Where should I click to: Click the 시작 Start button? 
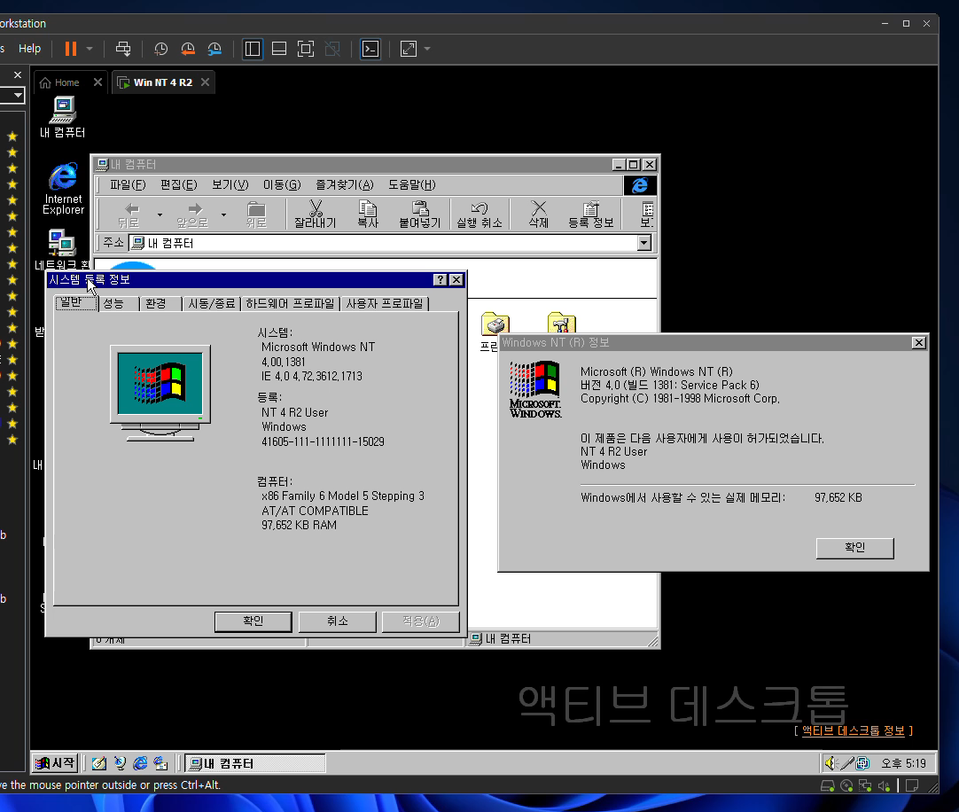(x=55, y=763)
